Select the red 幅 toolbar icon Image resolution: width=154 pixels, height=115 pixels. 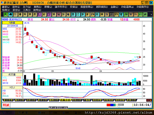click(x=59, y=15)
